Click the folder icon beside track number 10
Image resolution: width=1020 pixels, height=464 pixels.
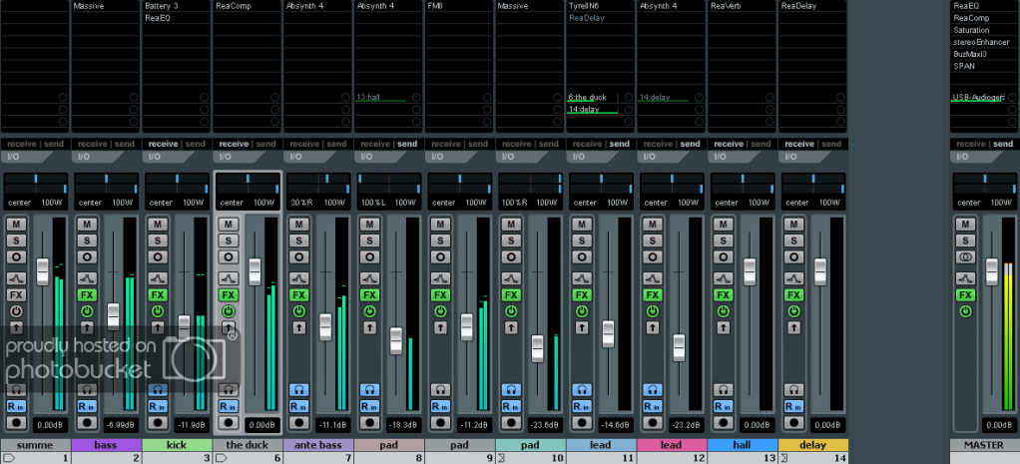point(502,458)
